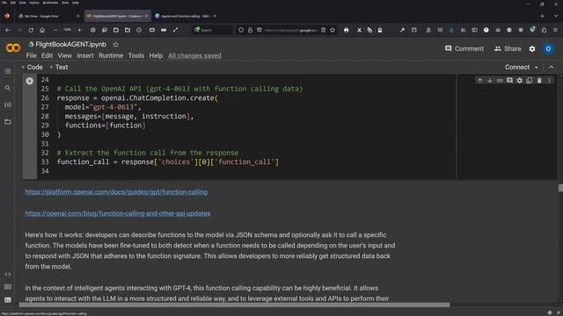Open the Runtime menu in Colab
The image size is (563, 316).
tap(111, 55)
